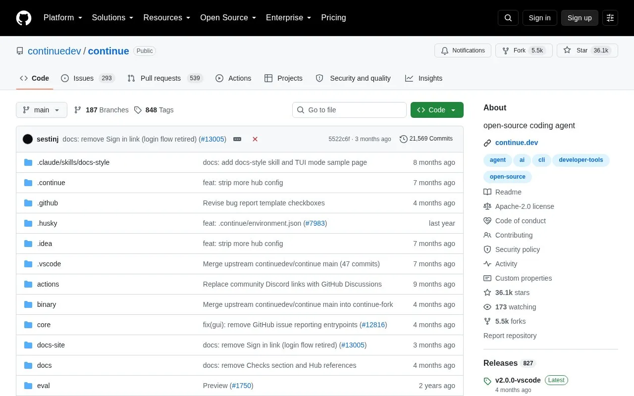The width and height of the screenshot is (634, 396).
Task: Open the appearance settings icon button
Action: pyautogui.click(x=610, y=18)
